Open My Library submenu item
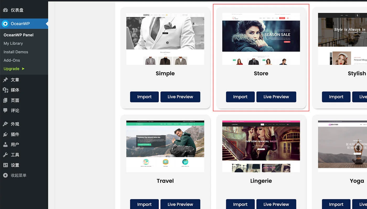Screen dimensions: 367x209 click(13, 43)
